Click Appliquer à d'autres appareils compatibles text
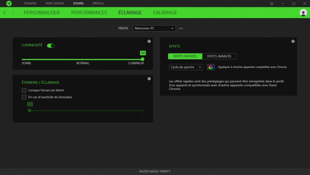This screenshot has width=310, height=175. (252, 67)
